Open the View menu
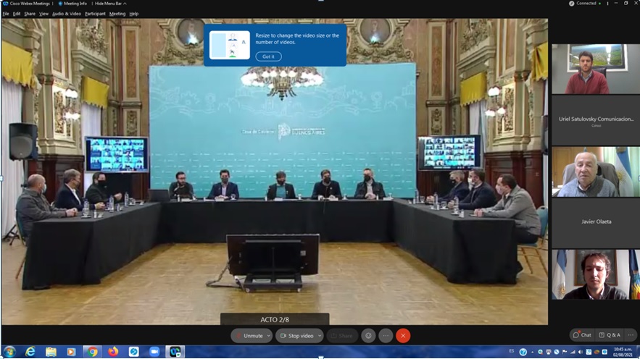The image size is (640, 359). pyautogui.click(x=43, y=14)
